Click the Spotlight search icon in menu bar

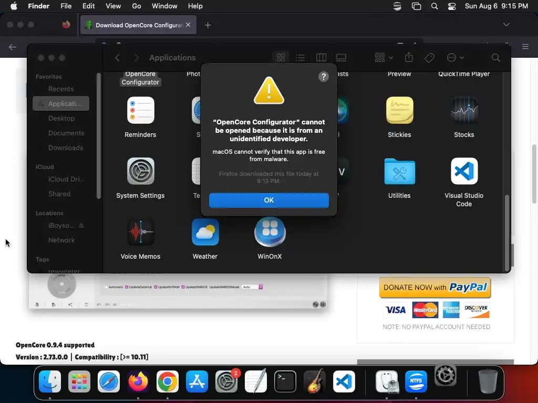pyautogui.click(x=434, y=6)
